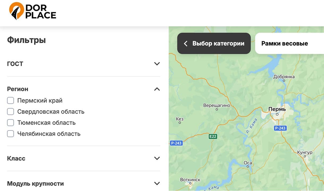
Task: Click the back arrow in Выбор категории
Action: click(x=186, y=44)
